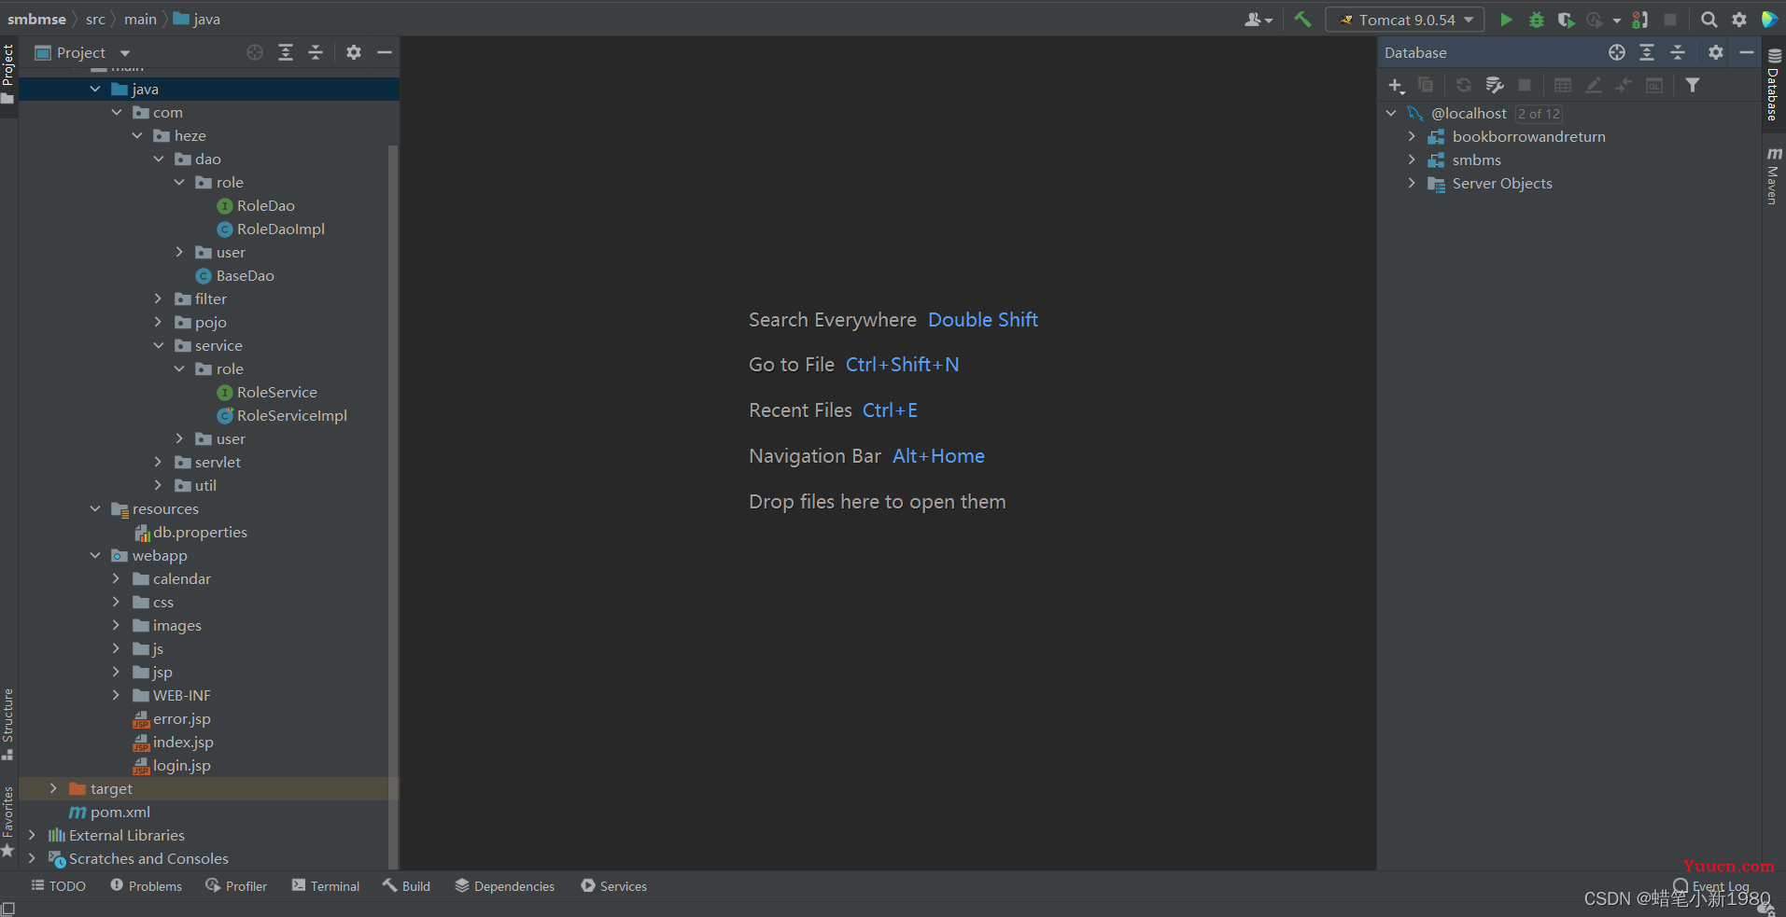This screenshot has width=1786, height=917.
Task: Open Database panel options gear
Action: tap(1715, 52)
